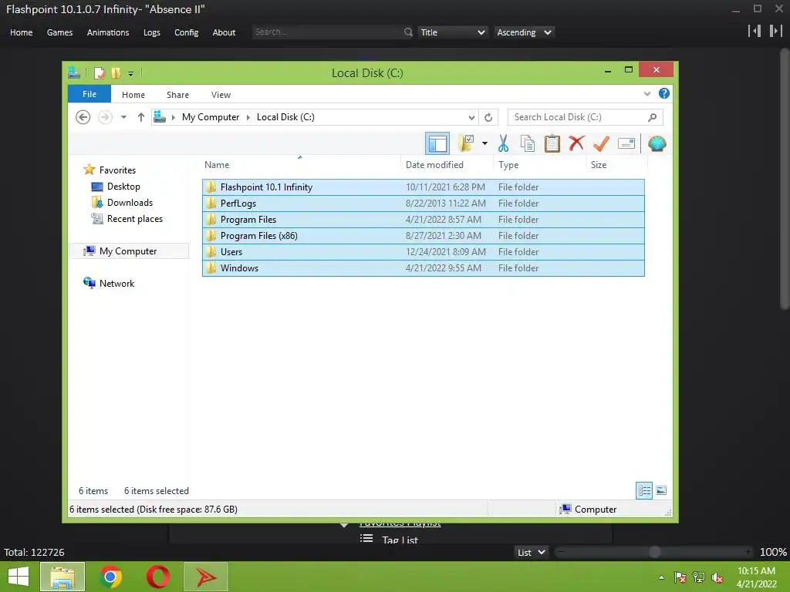The width and height of the screenshot is (790, 592).
Task: Open the Home ribbon tab in Explorer
Action: tap(133, 95)
